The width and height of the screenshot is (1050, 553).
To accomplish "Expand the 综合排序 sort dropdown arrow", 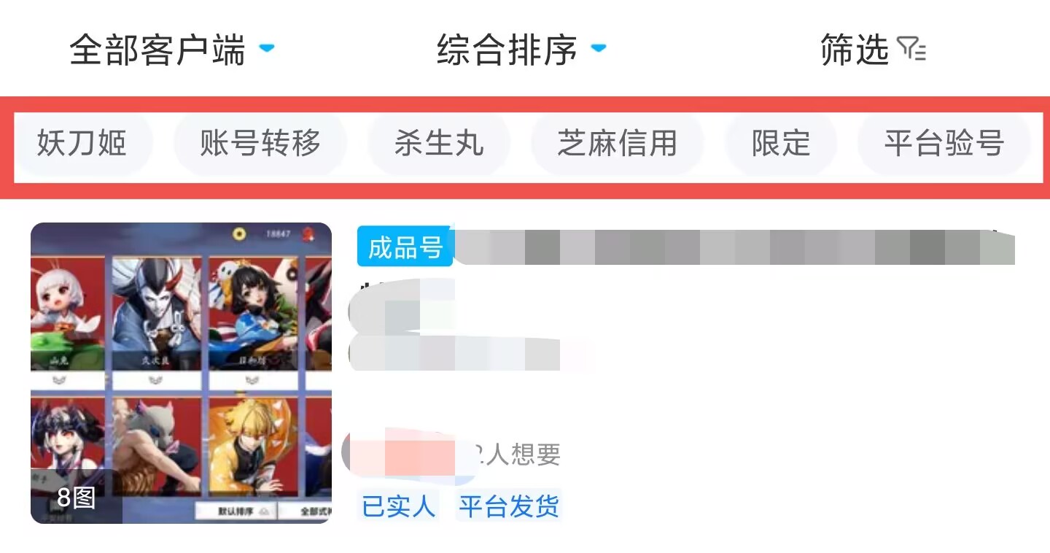I will click(598, 49).
